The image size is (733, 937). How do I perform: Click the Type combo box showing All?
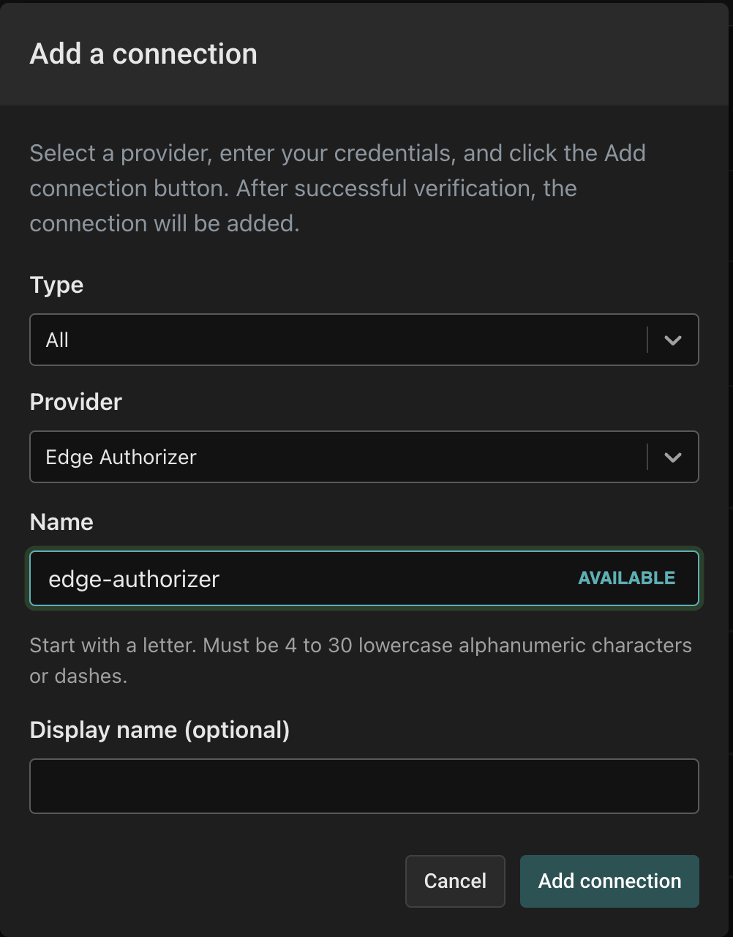pos(337,340)
